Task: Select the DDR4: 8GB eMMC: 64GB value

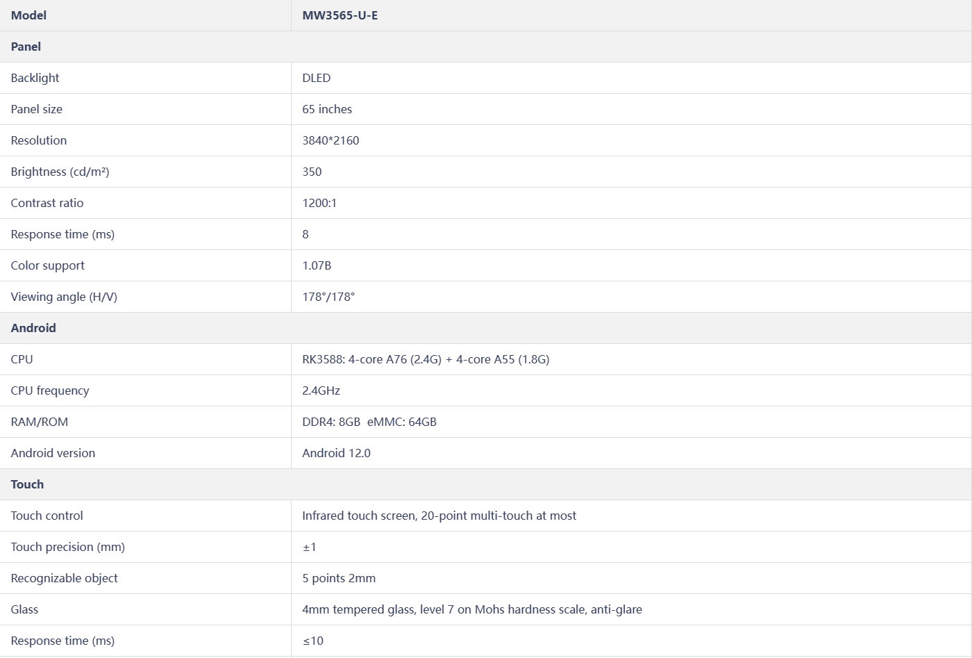Action: [369, 422]
